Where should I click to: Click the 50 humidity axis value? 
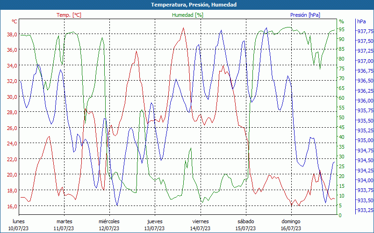pos(342,117)
